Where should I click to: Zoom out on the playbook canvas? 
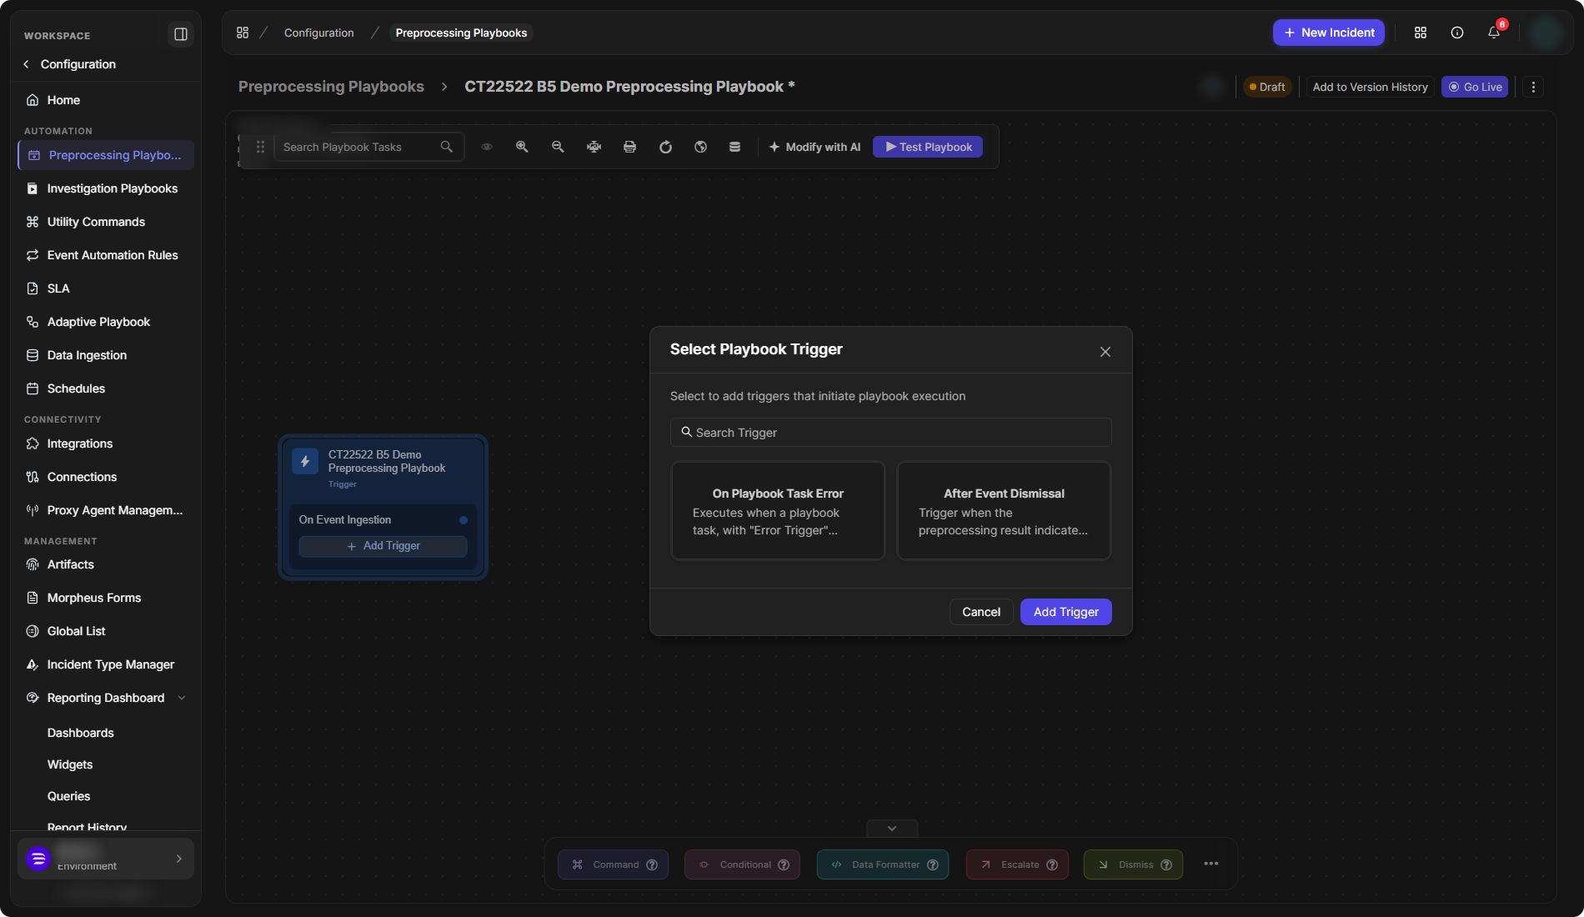click(x=558, y=147)
